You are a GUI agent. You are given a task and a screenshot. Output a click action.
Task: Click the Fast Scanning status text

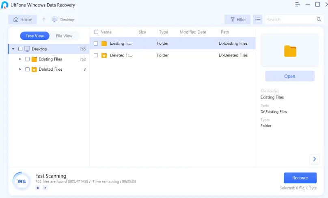[51, 176]
